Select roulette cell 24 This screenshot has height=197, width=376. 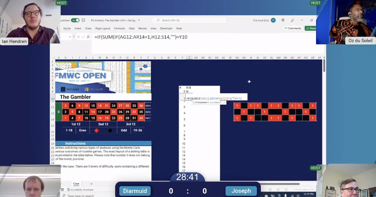click(x=113, y=106)
